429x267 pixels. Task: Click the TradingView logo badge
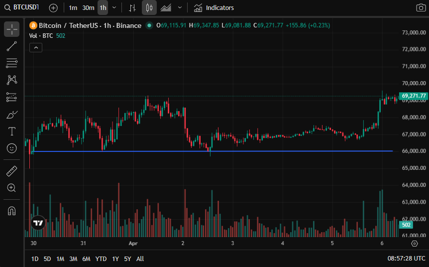click(x=38, y=223)
